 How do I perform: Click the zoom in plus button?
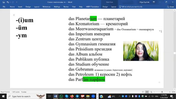coord(170,92)
